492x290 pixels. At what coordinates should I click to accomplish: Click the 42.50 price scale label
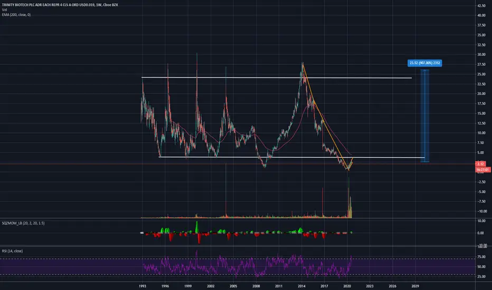481,6
